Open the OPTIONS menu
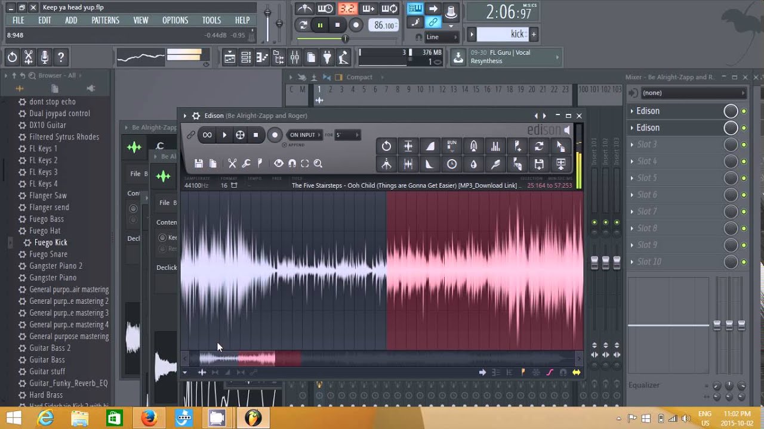The image size is (764, 429). coord(175,20)
